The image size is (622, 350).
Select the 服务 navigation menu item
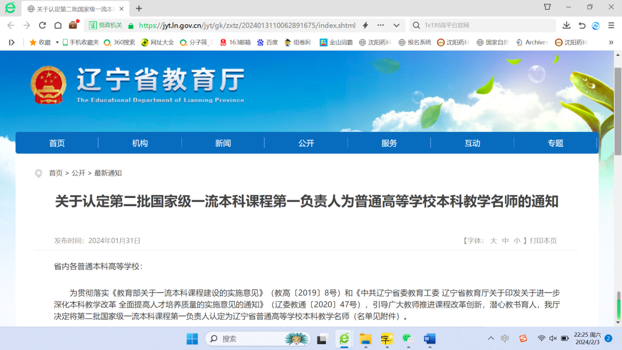(x=389, y=143)
